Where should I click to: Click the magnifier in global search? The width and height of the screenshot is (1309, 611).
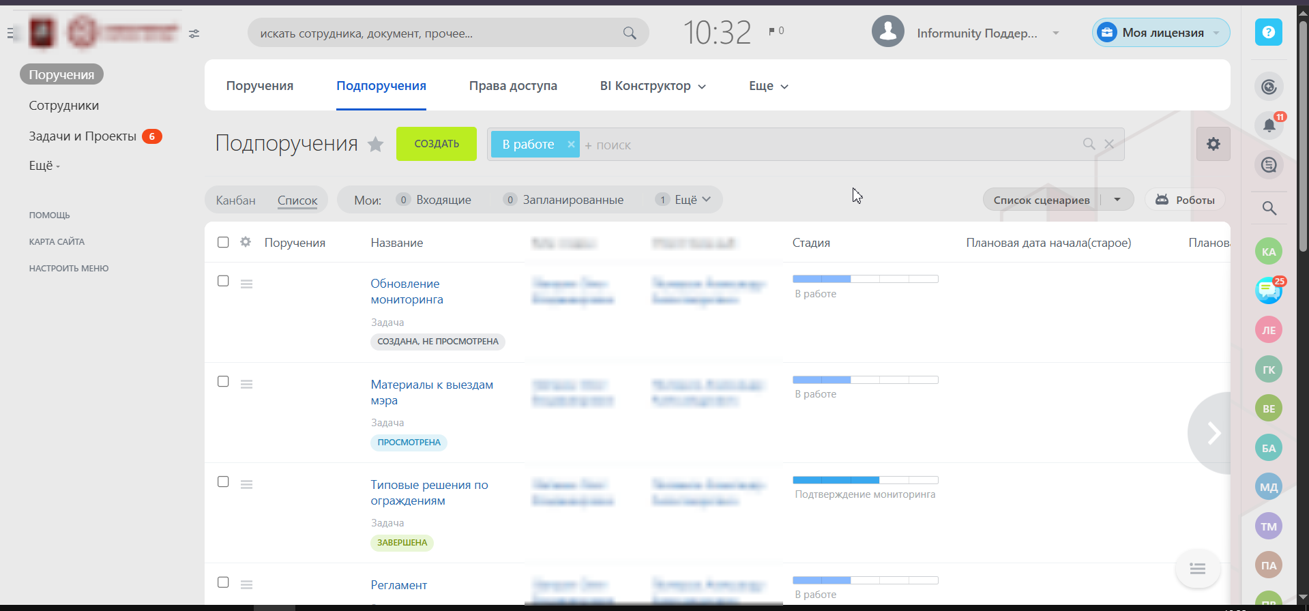pos(630,33)
